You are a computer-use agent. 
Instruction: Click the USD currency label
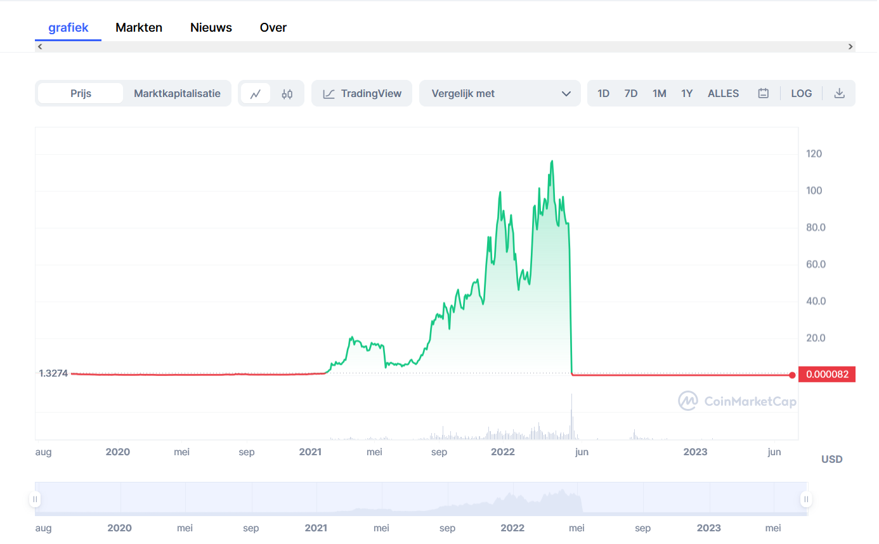click(832, 459)
